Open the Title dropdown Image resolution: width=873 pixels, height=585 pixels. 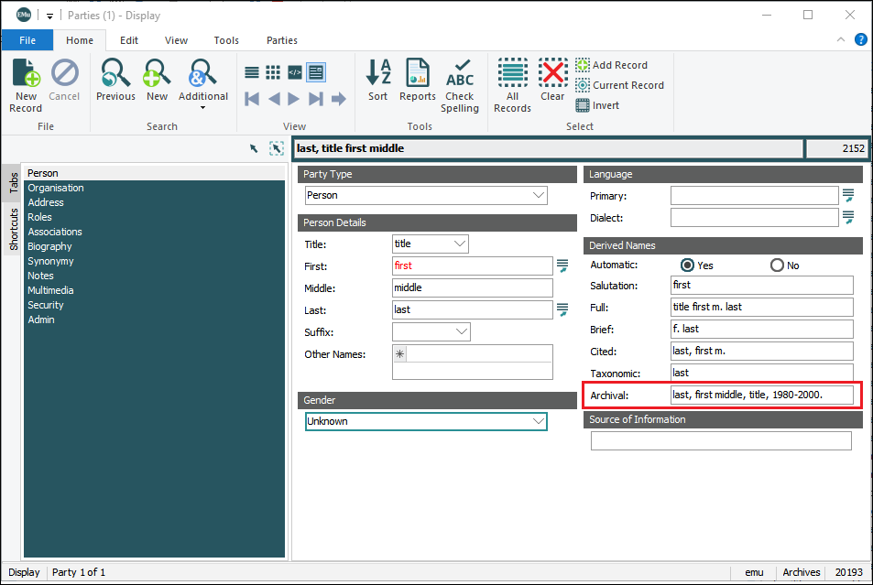point(460,244)
